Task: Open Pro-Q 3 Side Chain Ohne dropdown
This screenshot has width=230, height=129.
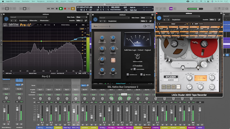Action: coord(82,17)
